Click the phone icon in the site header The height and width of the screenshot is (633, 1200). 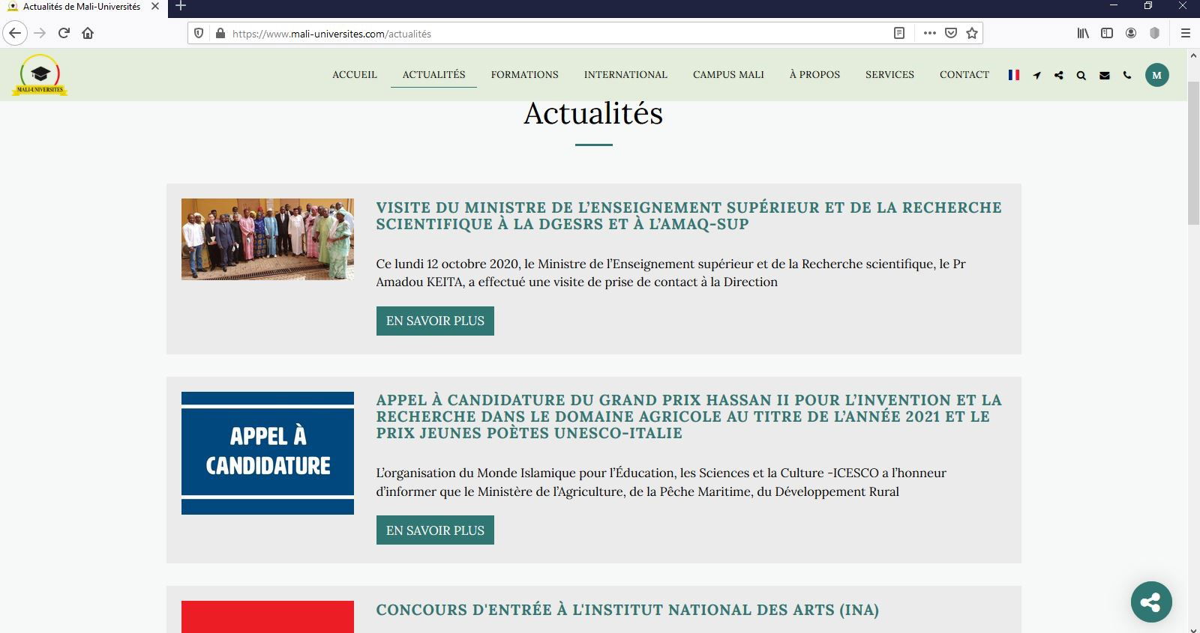click(1127, 75)
